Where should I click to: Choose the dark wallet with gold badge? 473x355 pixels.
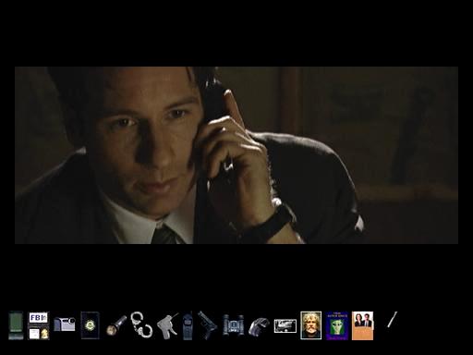coord(90,325)
